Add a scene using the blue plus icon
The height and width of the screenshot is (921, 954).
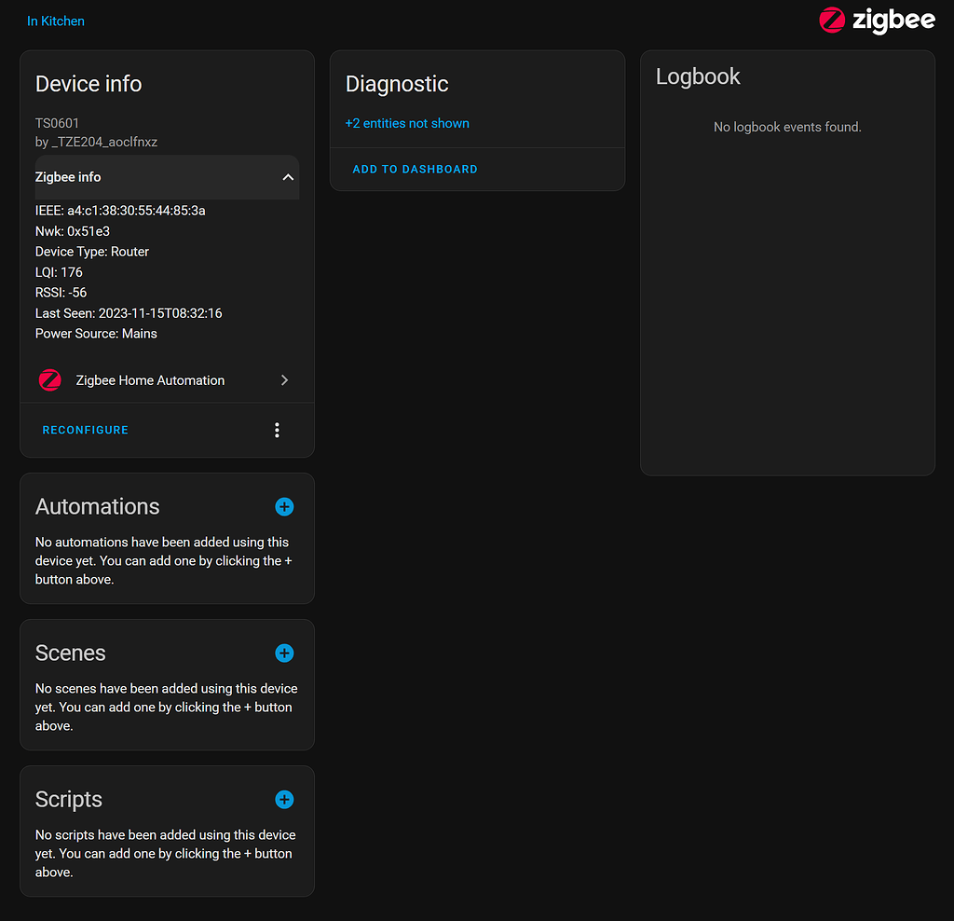click(x=284, y=653)
